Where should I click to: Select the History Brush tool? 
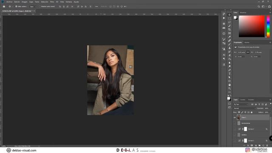click(229, 52)
